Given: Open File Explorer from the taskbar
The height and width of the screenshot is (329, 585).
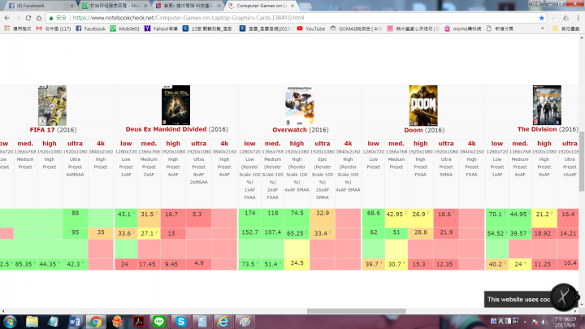Looking at the screenshot, I should click(x=32, y=322).
